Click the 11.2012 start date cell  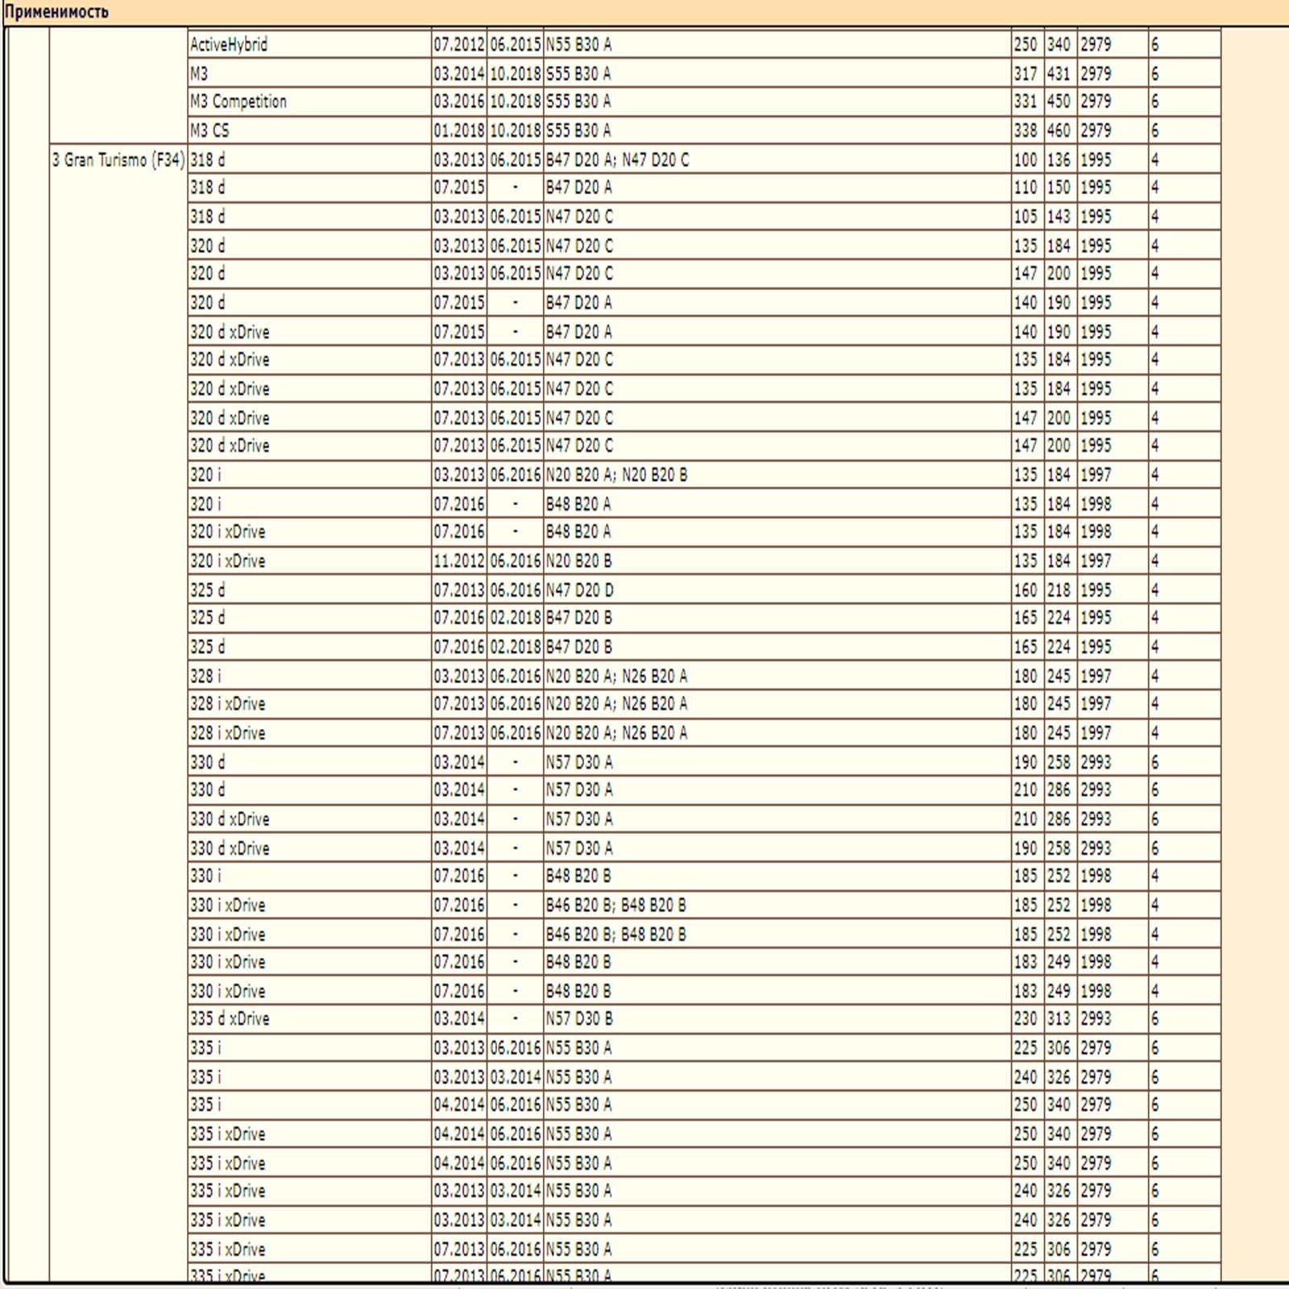[x=459, y=561]
